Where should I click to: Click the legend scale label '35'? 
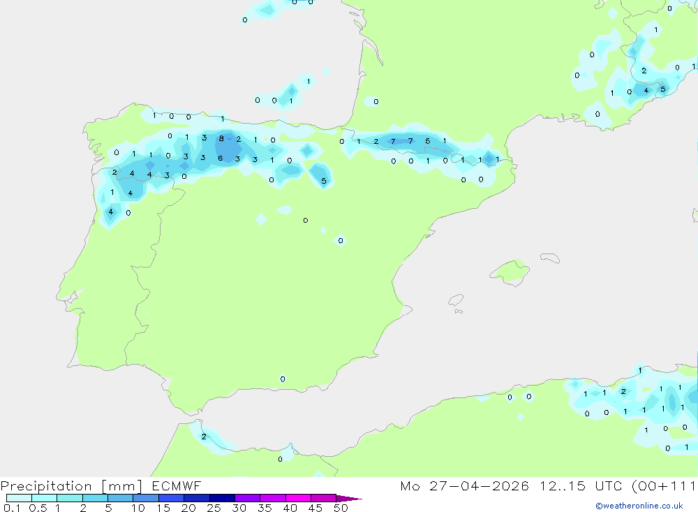tap(265, 508)
